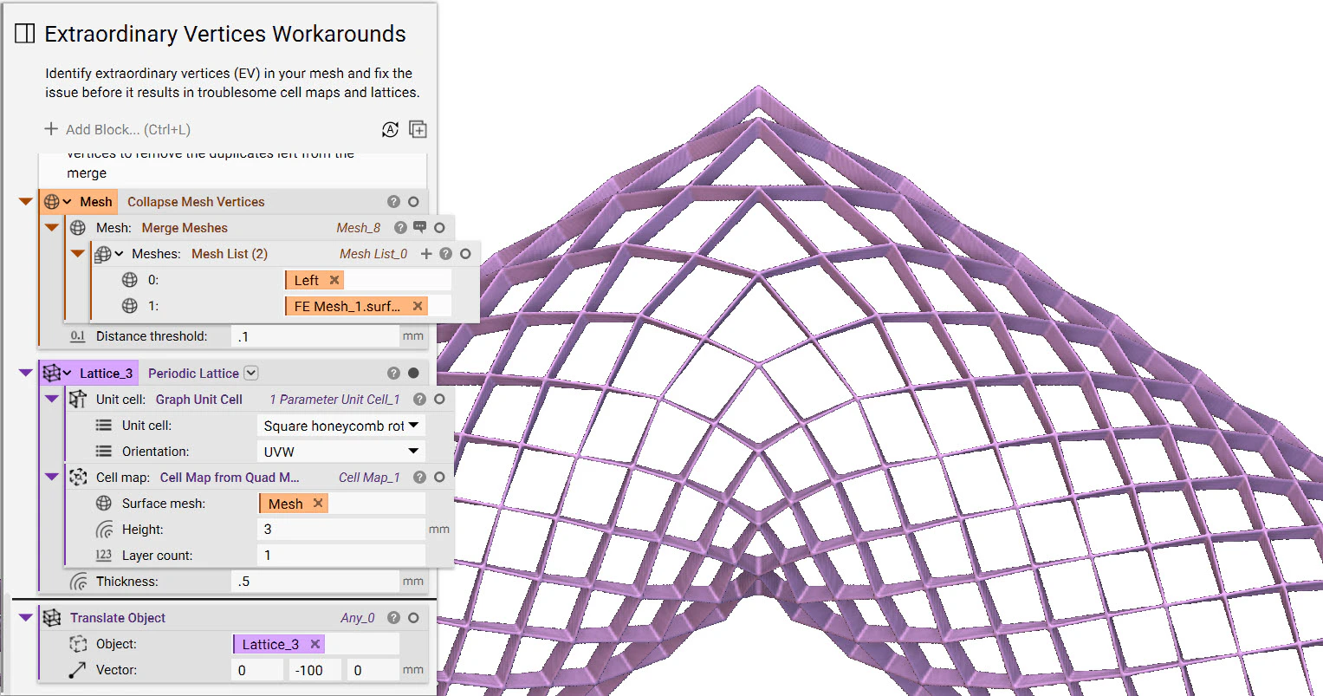Open help for the Collapse Mesh Vertices block
1323x696 pixels.
point(393,201)
